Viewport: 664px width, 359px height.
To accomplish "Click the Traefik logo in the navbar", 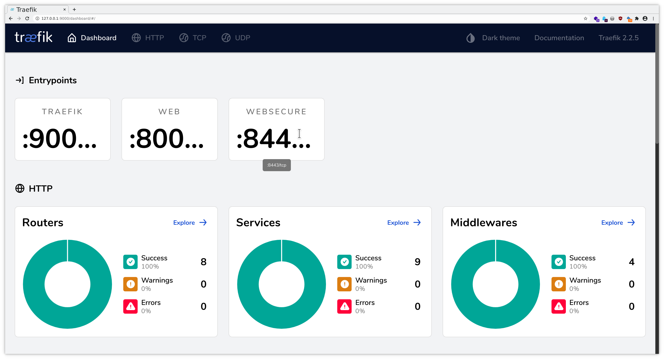I will [33, 37].
